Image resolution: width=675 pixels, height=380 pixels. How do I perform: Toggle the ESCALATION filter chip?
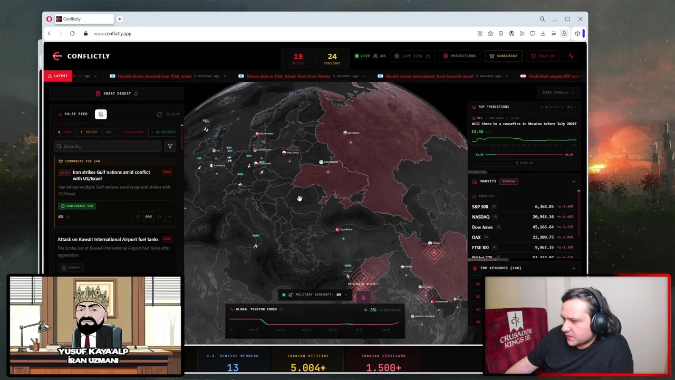pyautogui.click(x=131, y=132)
